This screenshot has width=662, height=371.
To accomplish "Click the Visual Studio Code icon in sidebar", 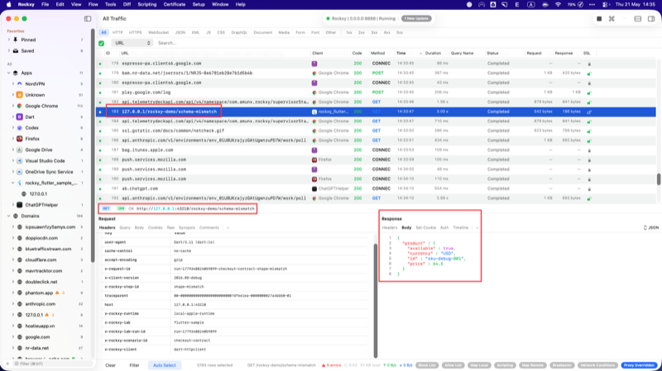I will click(19, 160).
